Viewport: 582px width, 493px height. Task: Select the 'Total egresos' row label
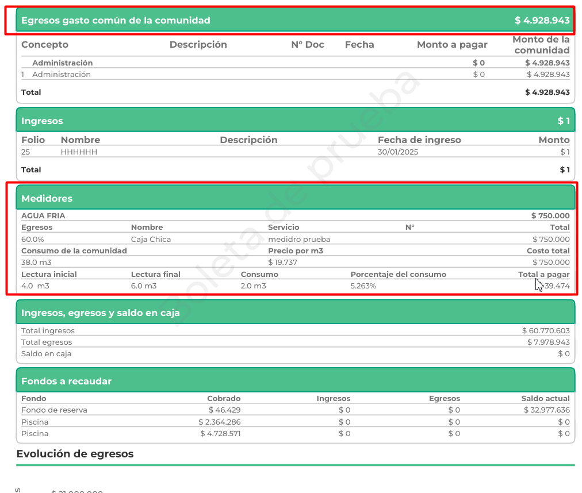pos(47,342)
